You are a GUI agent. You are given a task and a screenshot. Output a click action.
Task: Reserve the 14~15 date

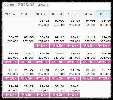(26, 62)
